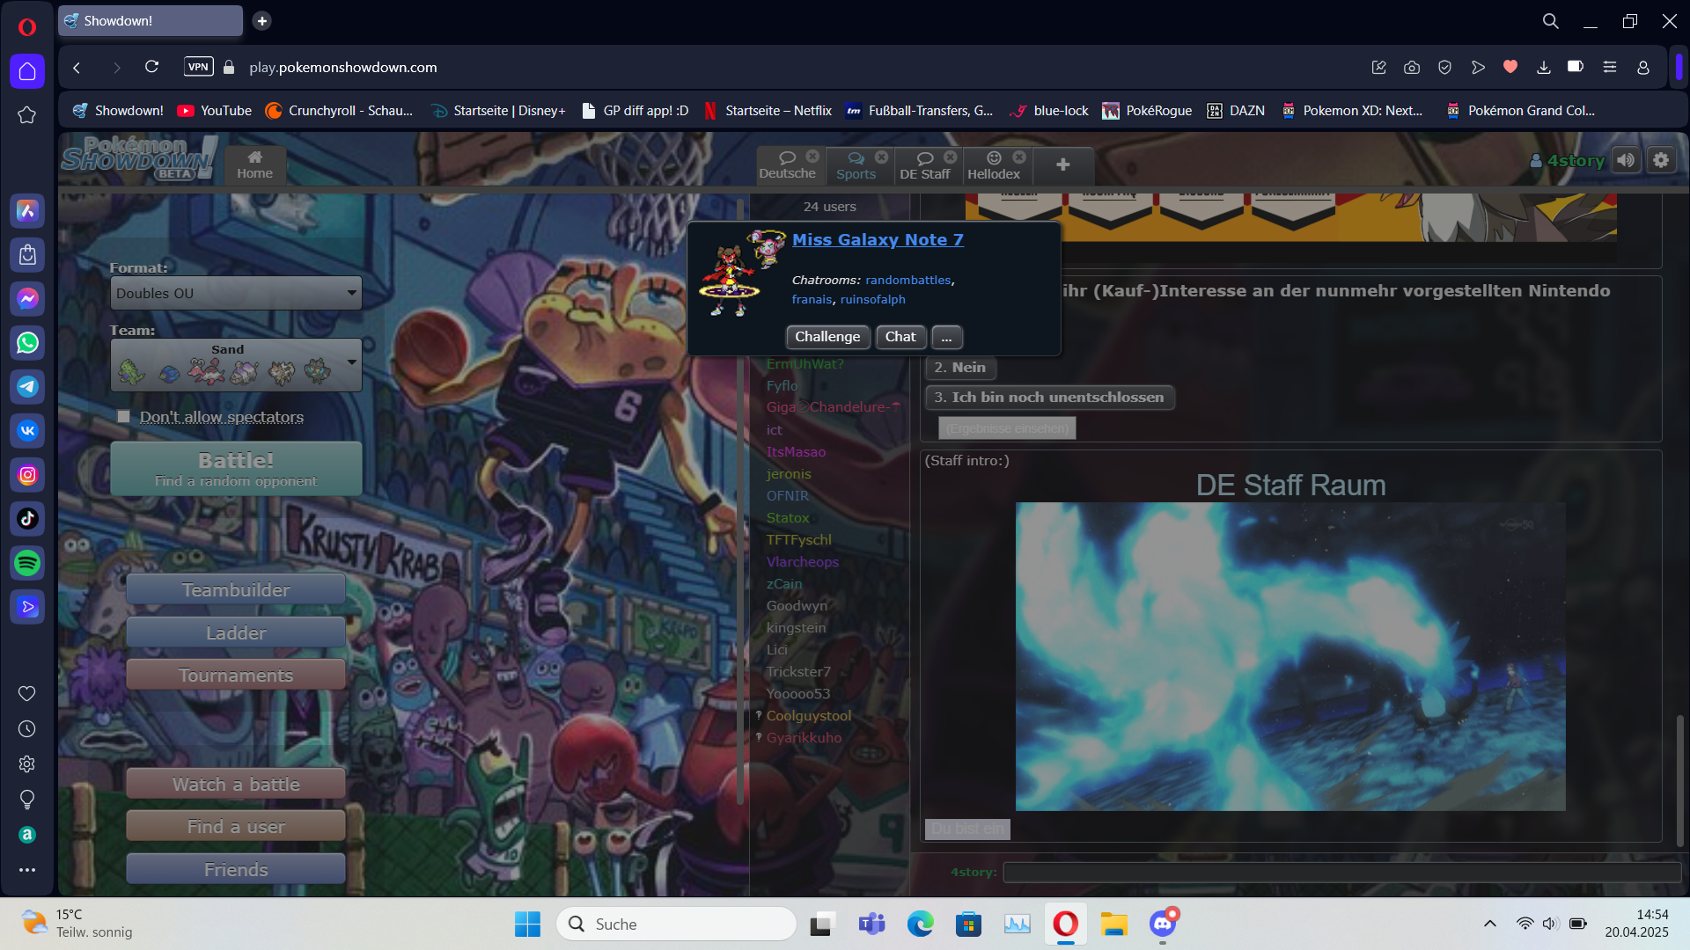Mute Showdown sound with speaker icon
Screen dimensions: 1690x950
[x=1626, y=160]
